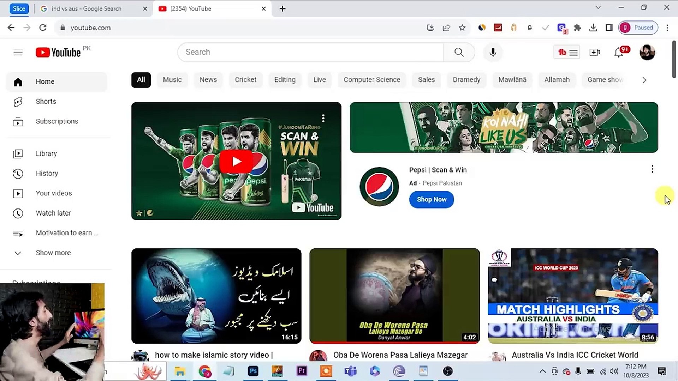
Task: Open Subscriptions in the sidebar
Action: (56, 121)
